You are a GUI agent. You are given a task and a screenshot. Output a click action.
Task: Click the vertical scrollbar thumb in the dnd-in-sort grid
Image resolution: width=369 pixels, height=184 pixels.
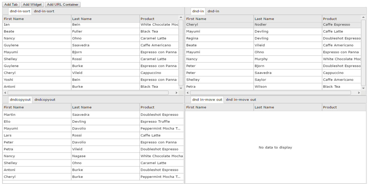tap(181, 53)
